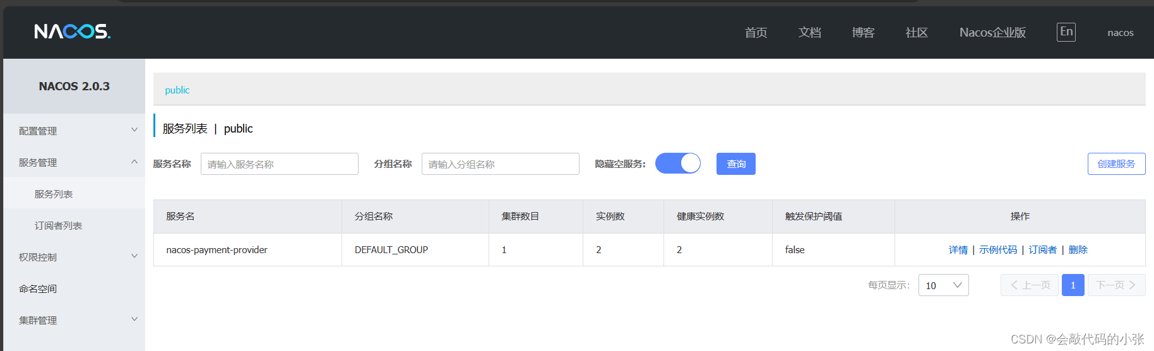Viewport: 1154px width, 351px height.
Task: Click the 删除 link for nacos-payment-provider
Action: 1078,250
